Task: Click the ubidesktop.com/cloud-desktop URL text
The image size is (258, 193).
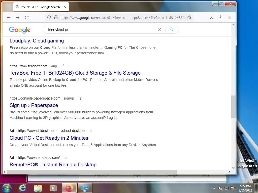Action: pos(51,131)
